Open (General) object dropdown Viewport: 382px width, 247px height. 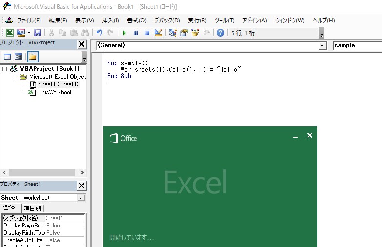coord(322,45)
